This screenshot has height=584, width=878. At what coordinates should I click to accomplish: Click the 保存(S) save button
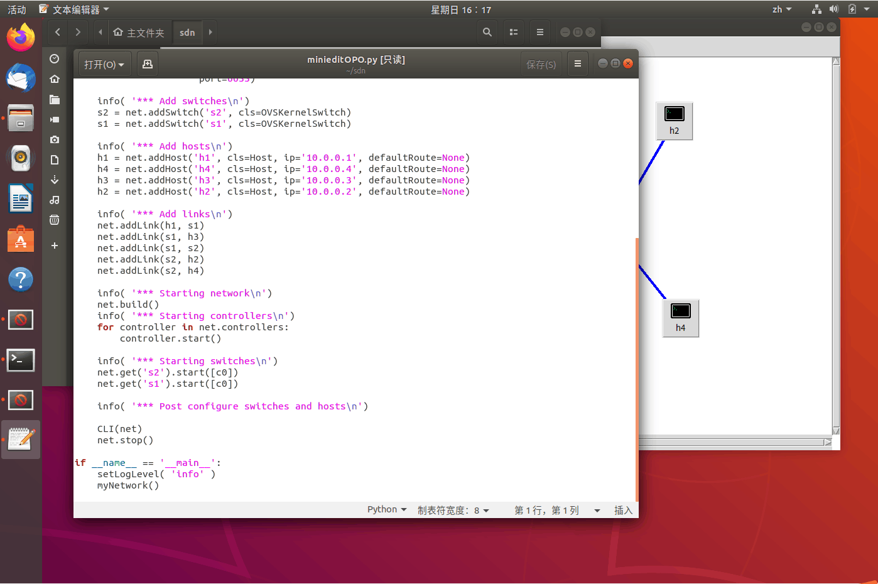pyautogui.click(x=541, y=64)
